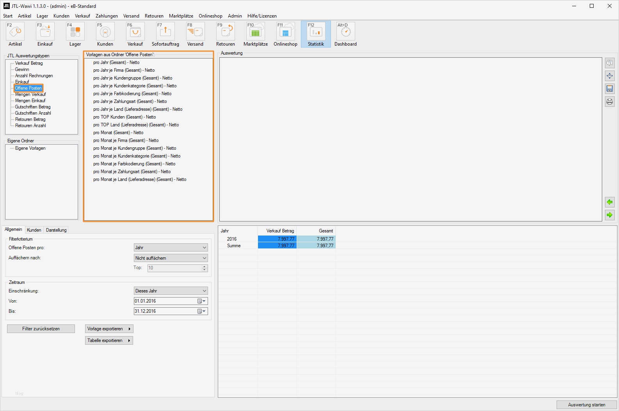This screenshot has height=411, width=619.
Task: Select 'Mengen Einkauf' report type
Action: tap(30, 101)
